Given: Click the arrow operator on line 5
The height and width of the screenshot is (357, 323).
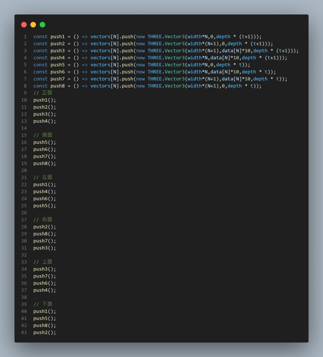Looking at the screenshot, I should (85, 65).
